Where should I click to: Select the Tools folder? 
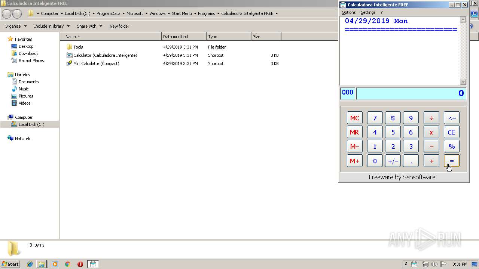[x=75, y=47]
